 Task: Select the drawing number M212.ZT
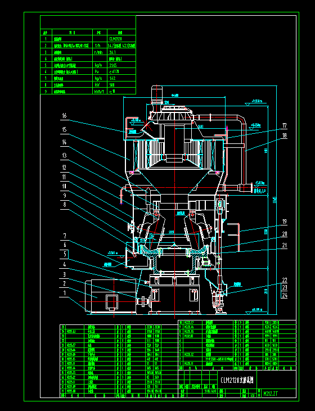(x=271, y=394)
